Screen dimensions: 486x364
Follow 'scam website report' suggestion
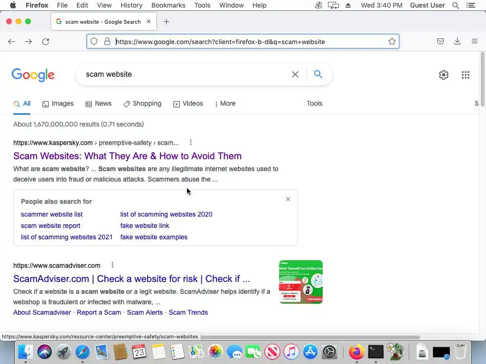(x=50, y=226)
